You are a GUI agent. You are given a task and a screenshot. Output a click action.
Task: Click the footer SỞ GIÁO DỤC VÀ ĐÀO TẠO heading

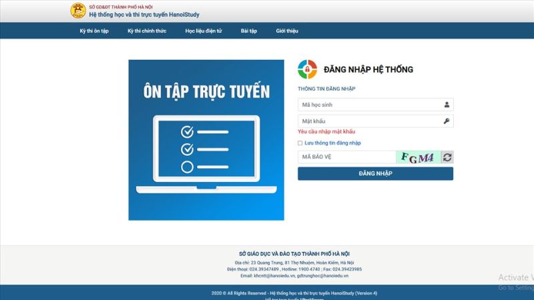[294, 254]
